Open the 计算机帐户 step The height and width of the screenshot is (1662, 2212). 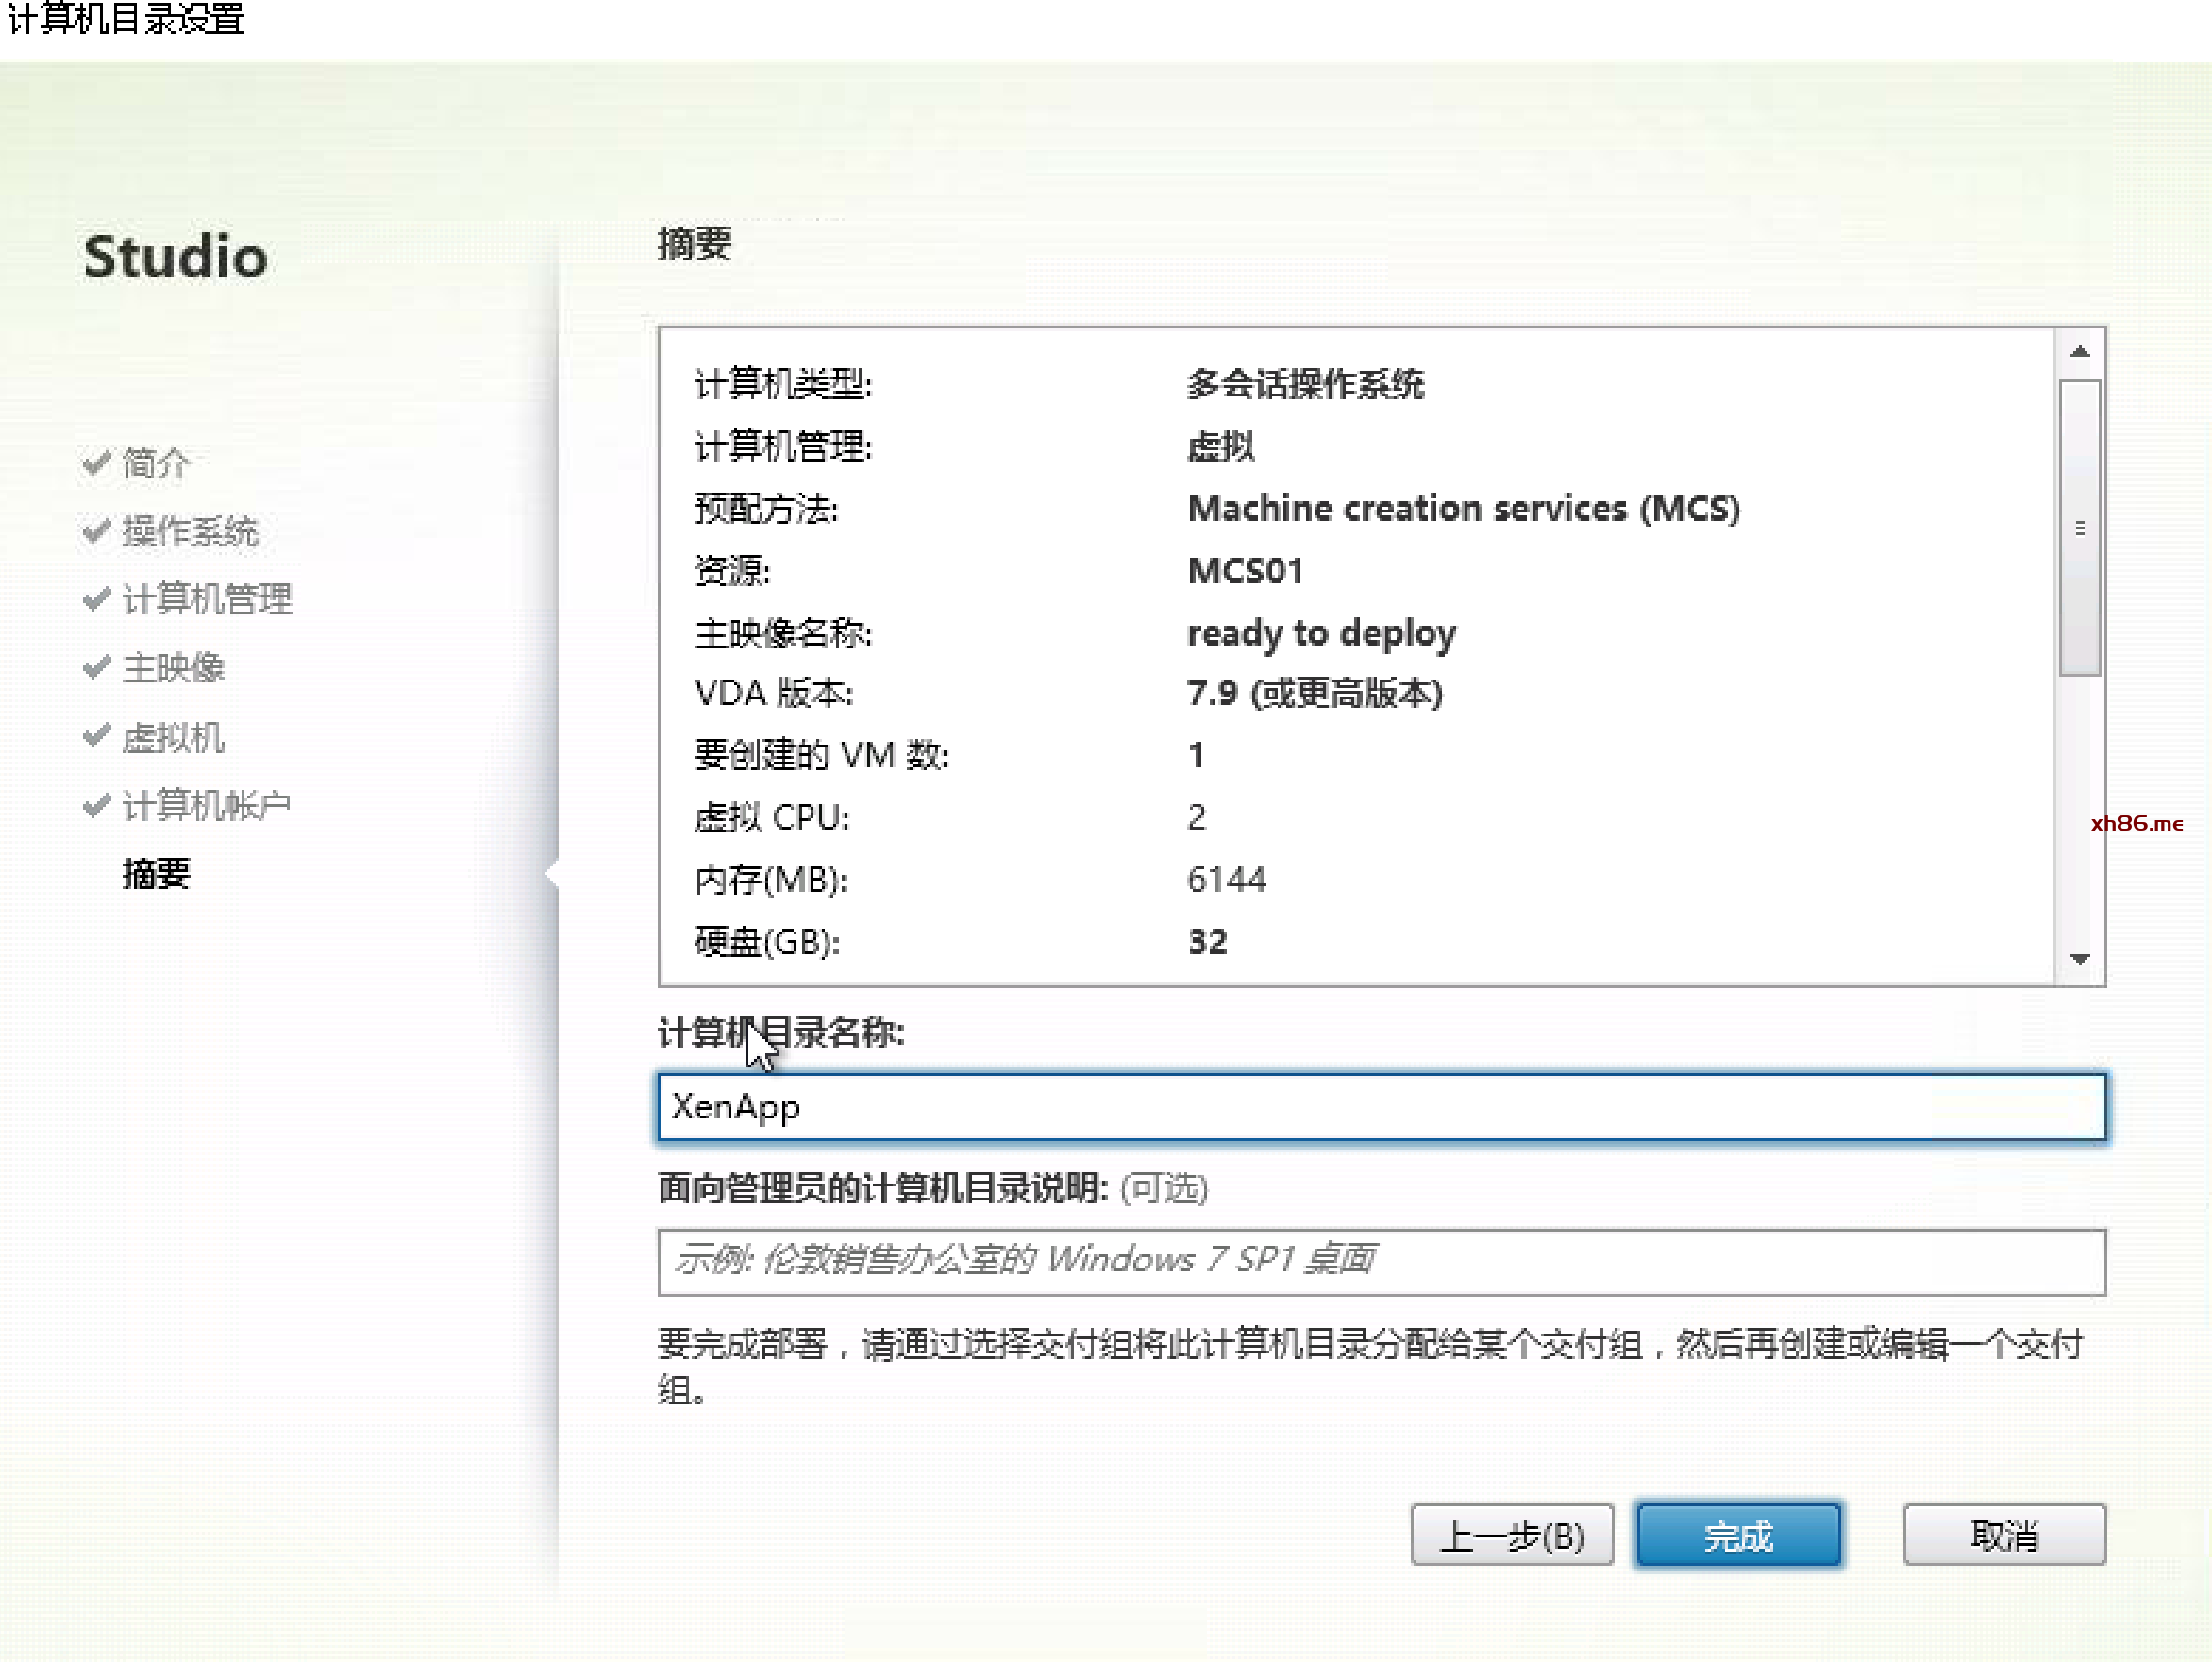click(207, 805)
